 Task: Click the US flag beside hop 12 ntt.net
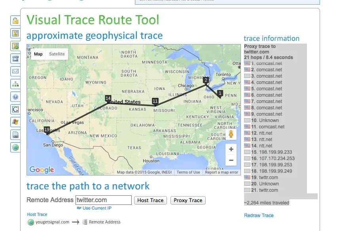(247, 133)
